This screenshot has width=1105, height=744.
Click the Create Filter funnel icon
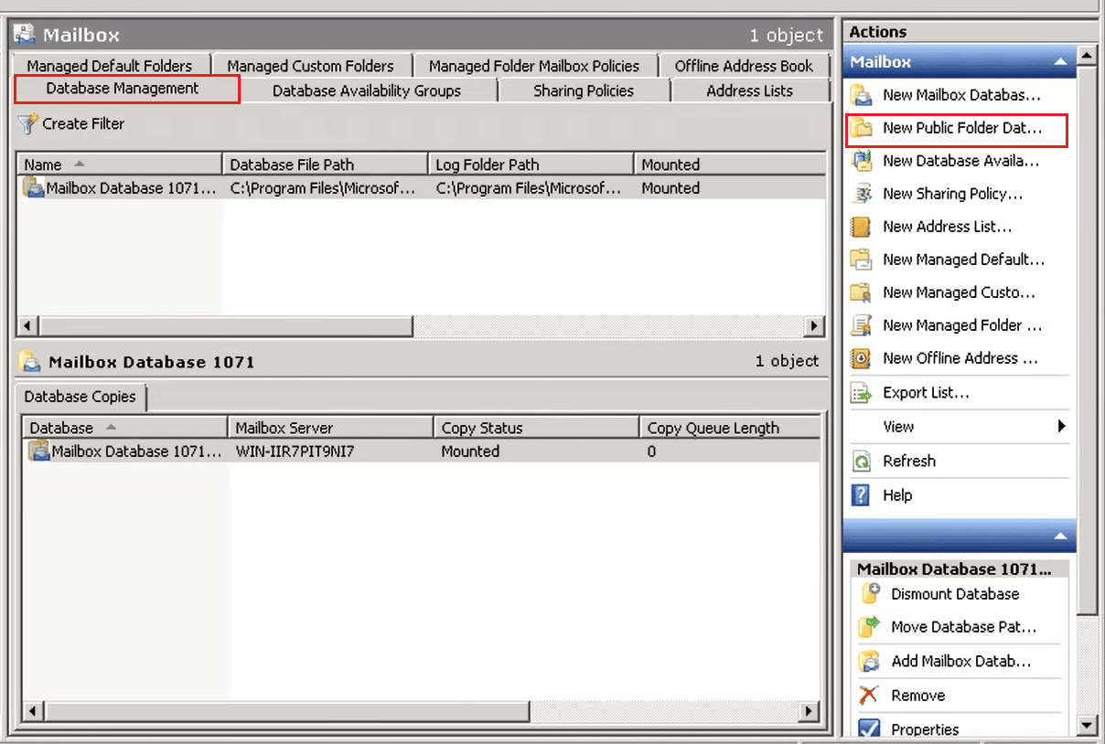(x=28, y=122)
